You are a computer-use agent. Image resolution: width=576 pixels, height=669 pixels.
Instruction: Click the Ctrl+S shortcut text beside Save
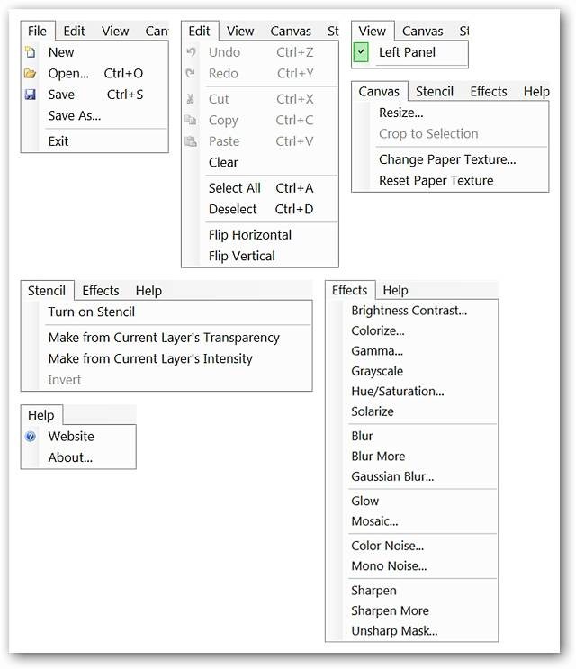(125, 95)
